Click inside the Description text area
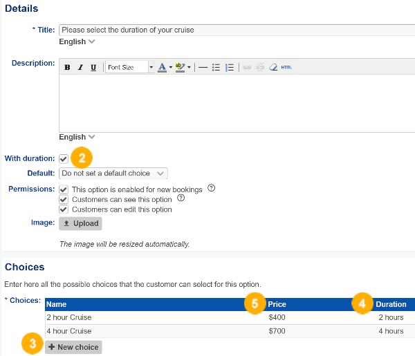The image size is (415, 356). click(237, 103)
